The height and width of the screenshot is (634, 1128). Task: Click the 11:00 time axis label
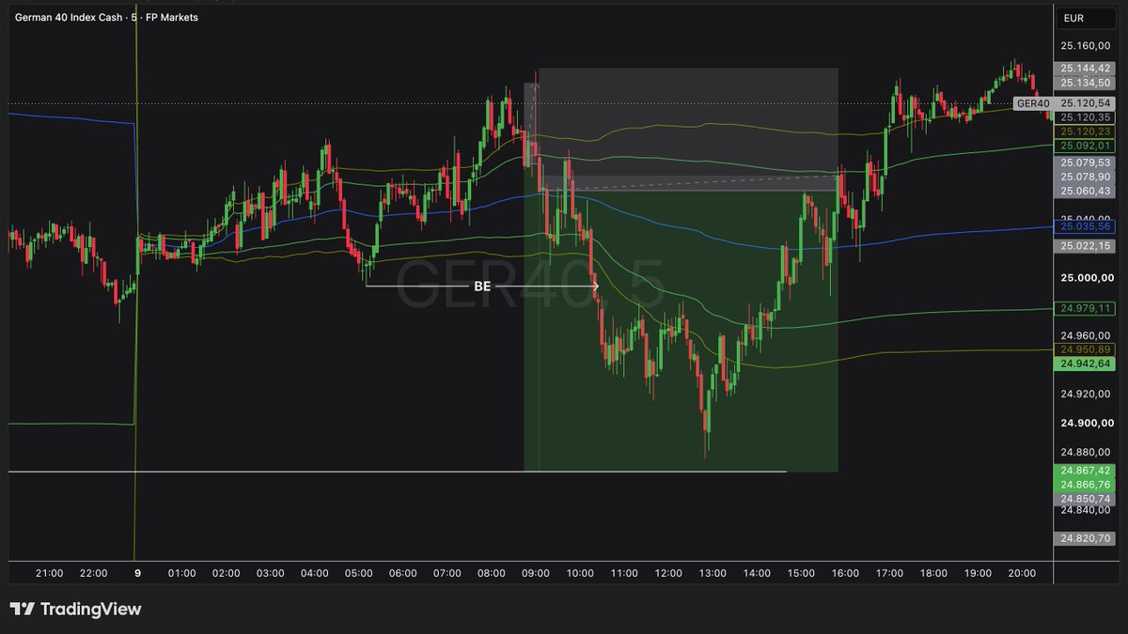tap(624, 573)
